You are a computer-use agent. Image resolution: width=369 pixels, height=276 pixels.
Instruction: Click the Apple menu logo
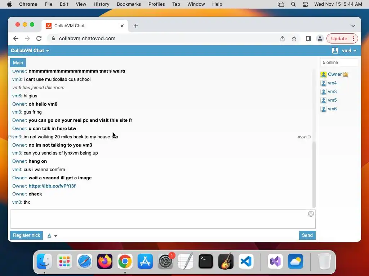tap(9, 4)
